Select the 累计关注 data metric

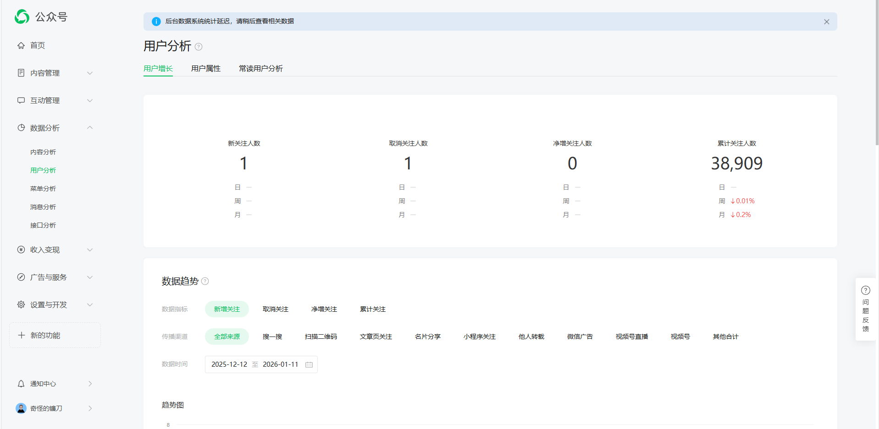click(x=372, y=309)
